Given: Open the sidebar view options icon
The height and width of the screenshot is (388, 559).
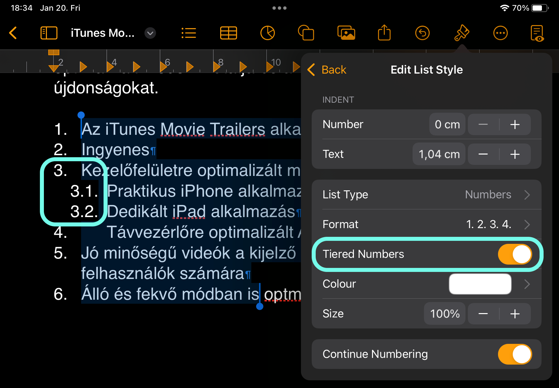Looking at the screenshot, I should pos(49,33).
